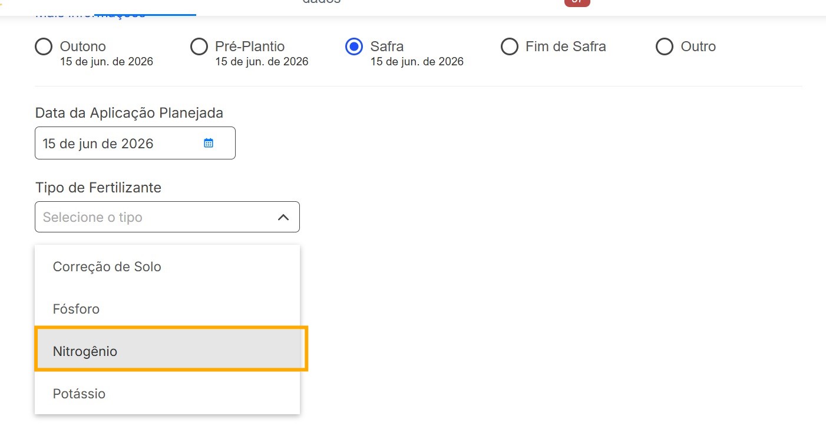The height and width of the screenshot is (436, 826).
Task: Click the date under Outono
Action: (x=107, y=62)
